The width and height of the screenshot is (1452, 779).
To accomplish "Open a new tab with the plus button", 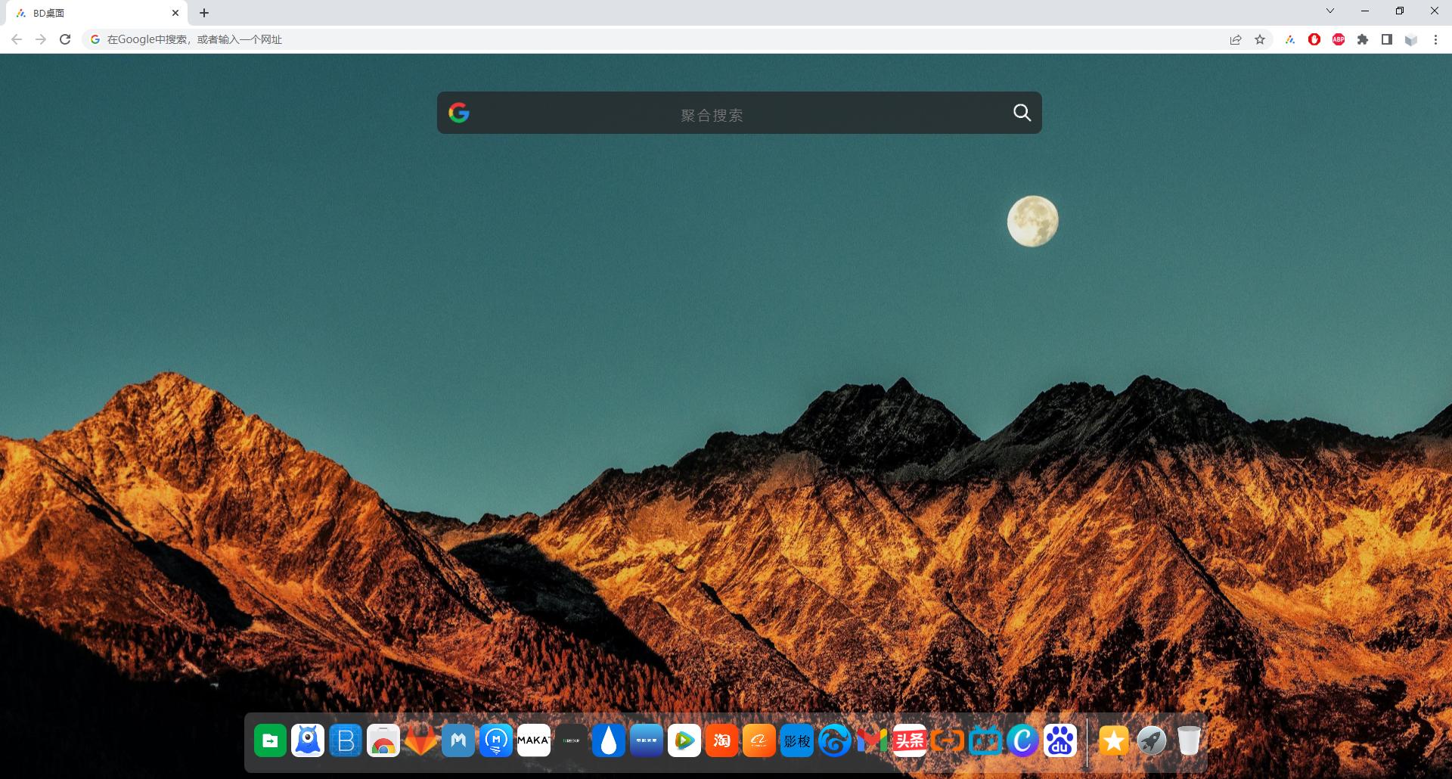I will click(204, 13).
